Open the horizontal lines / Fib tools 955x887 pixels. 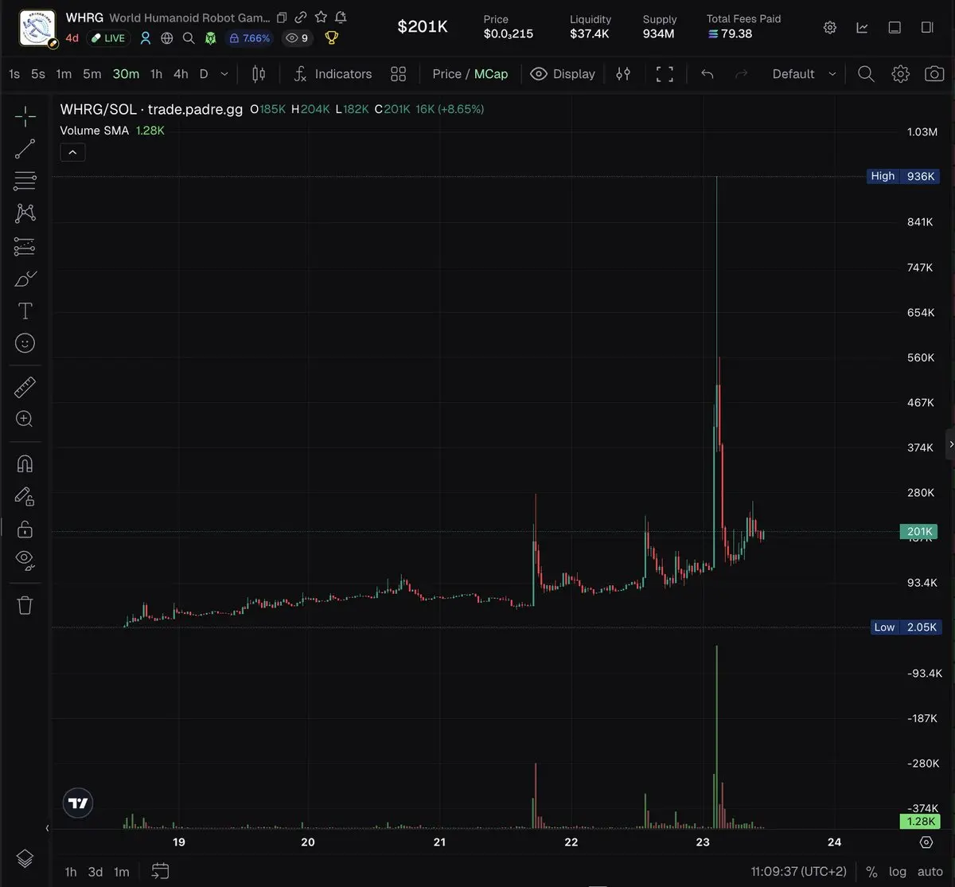pyautogui.click(x=25, y=181)
